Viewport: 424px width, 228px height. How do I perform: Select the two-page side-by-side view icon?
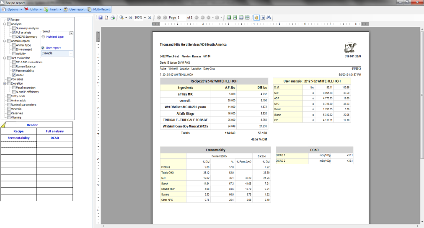(x=241, y=18)
